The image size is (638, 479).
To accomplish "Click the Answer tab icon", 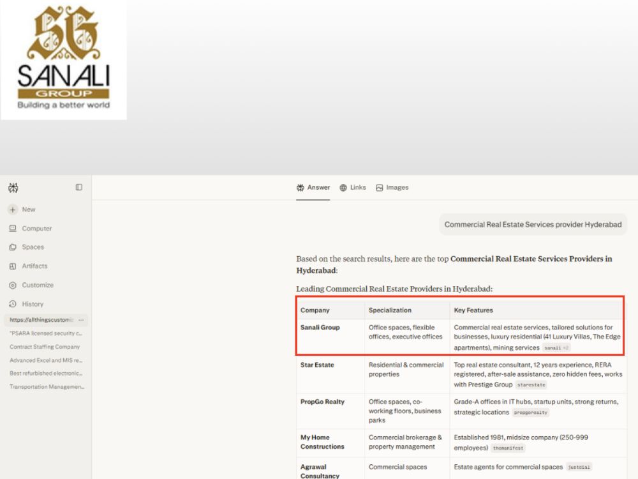I will pos(300,188).
